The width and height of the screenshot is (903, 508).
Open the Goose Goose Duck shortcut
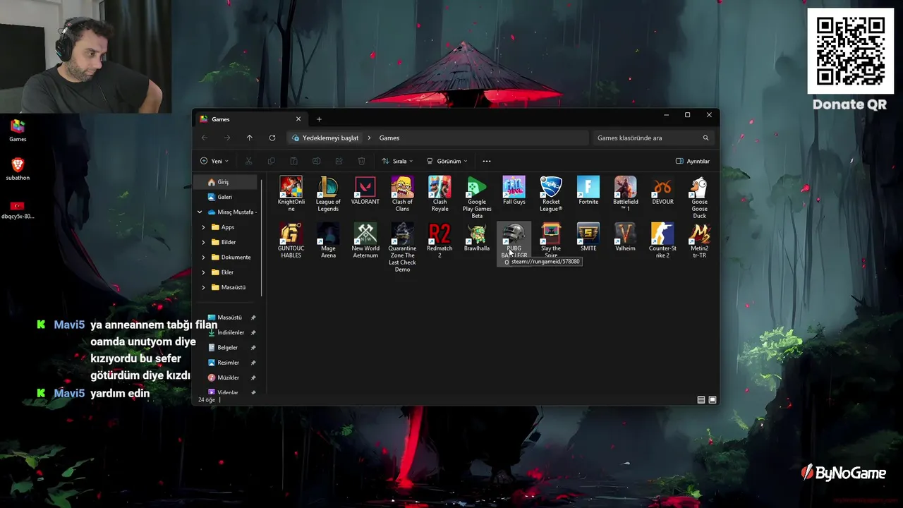[x=699, y=198]
